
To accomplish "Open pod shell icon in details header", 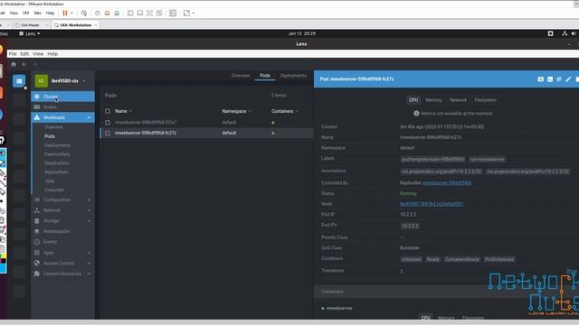I will pos(550,79).
